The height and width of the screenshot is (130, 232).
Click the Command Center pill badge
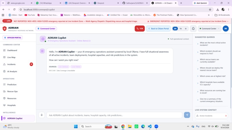coord(46,28)
